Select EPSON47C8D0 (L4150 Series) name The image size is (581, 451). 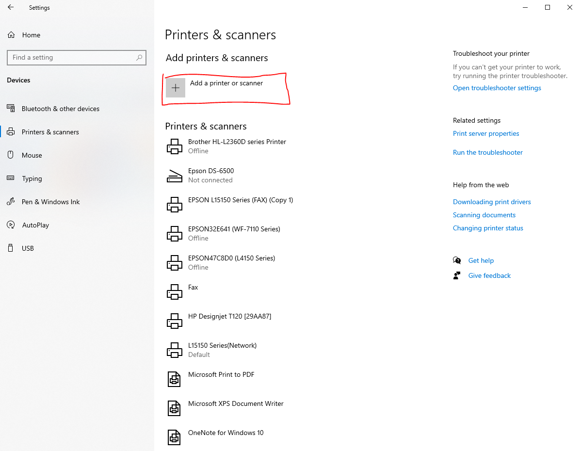point(232,258)
